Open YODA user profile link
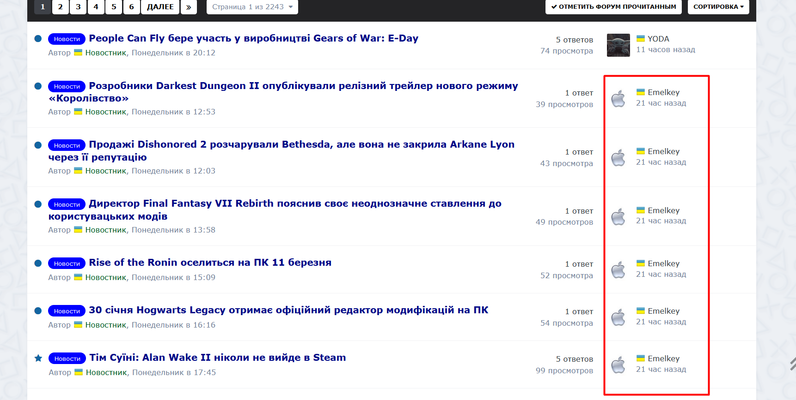 coord(658,39)
